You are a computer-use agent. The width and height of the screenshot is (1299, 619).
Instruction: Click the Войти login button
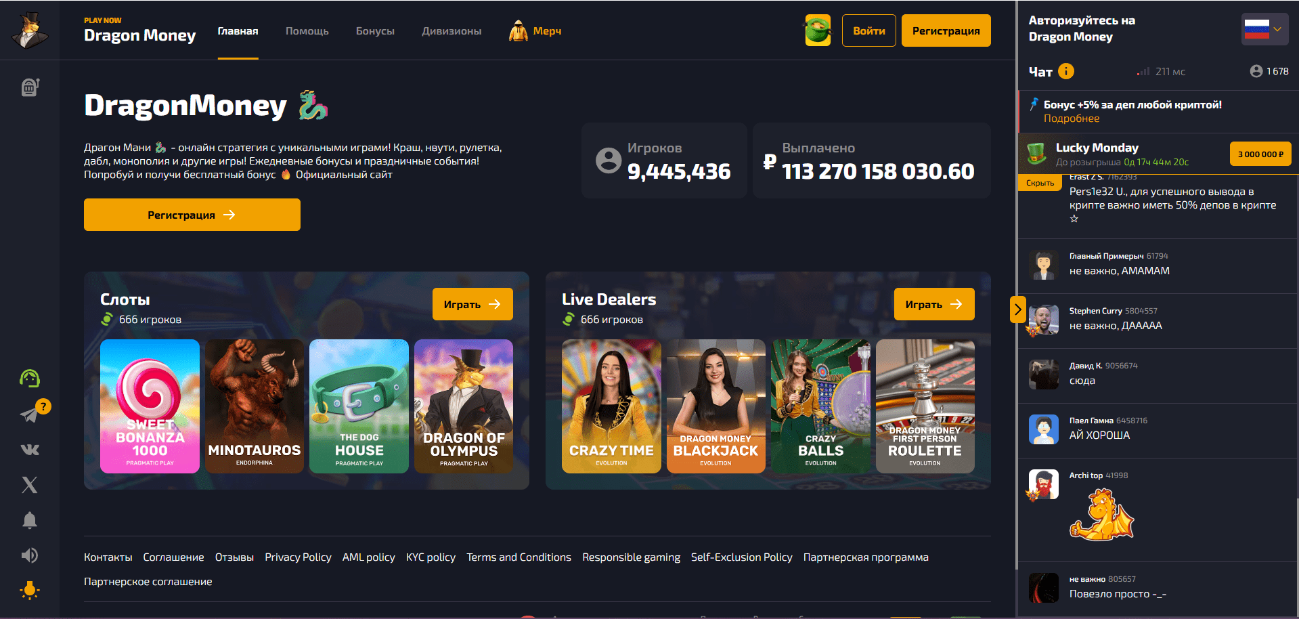[869, 30]
